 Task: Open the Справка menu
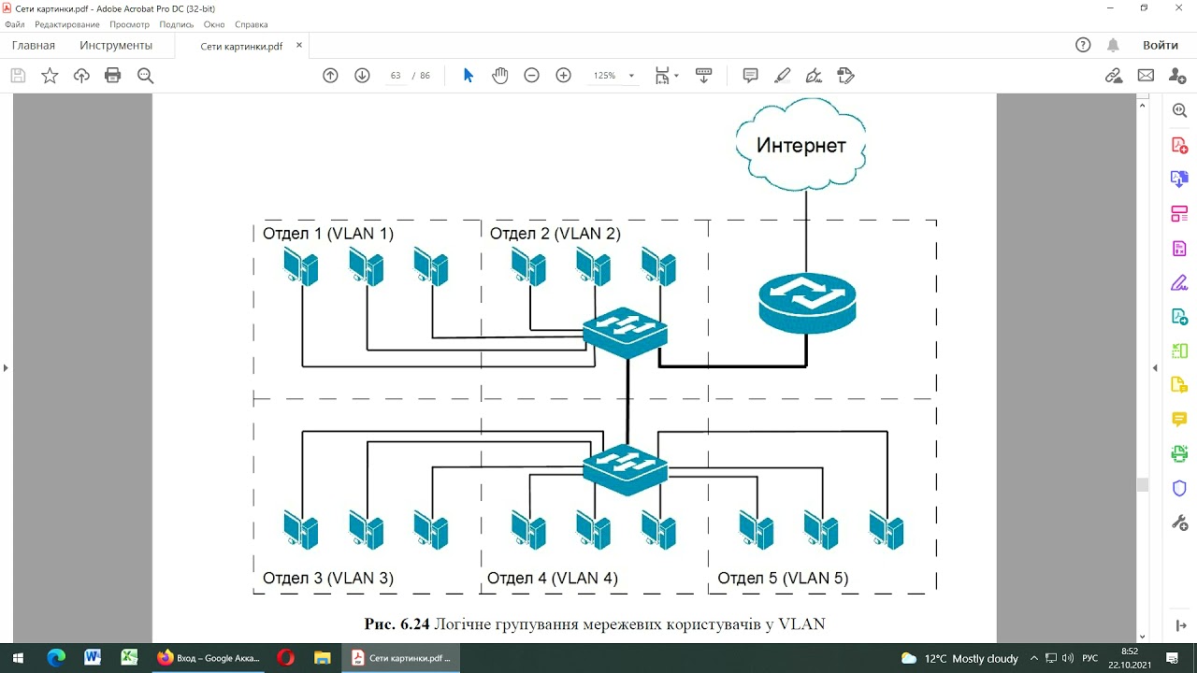click(x=251, y=24)
